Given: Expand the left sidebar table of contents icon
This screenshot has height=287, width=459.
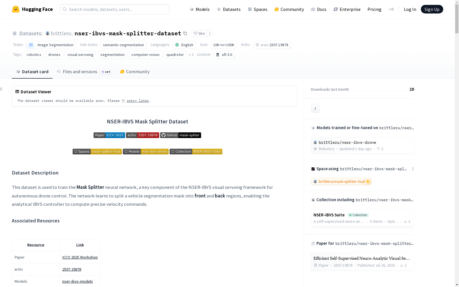Looking at the screenshot, I should pos(1,89).
